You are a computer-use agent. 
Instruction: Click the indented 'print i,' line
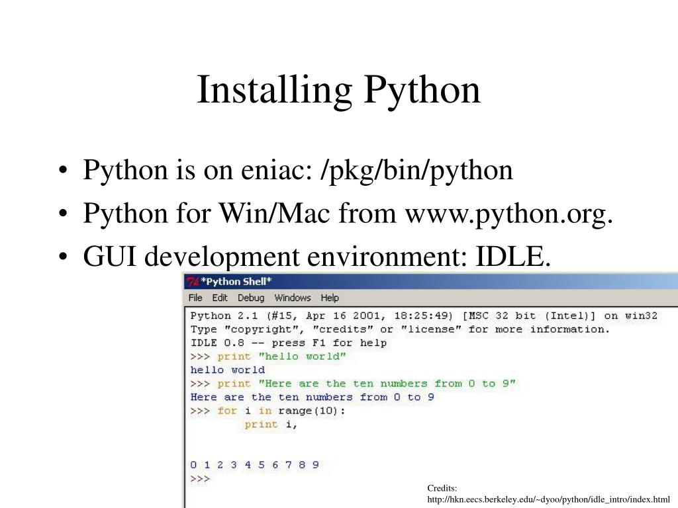tap(271, 424)
